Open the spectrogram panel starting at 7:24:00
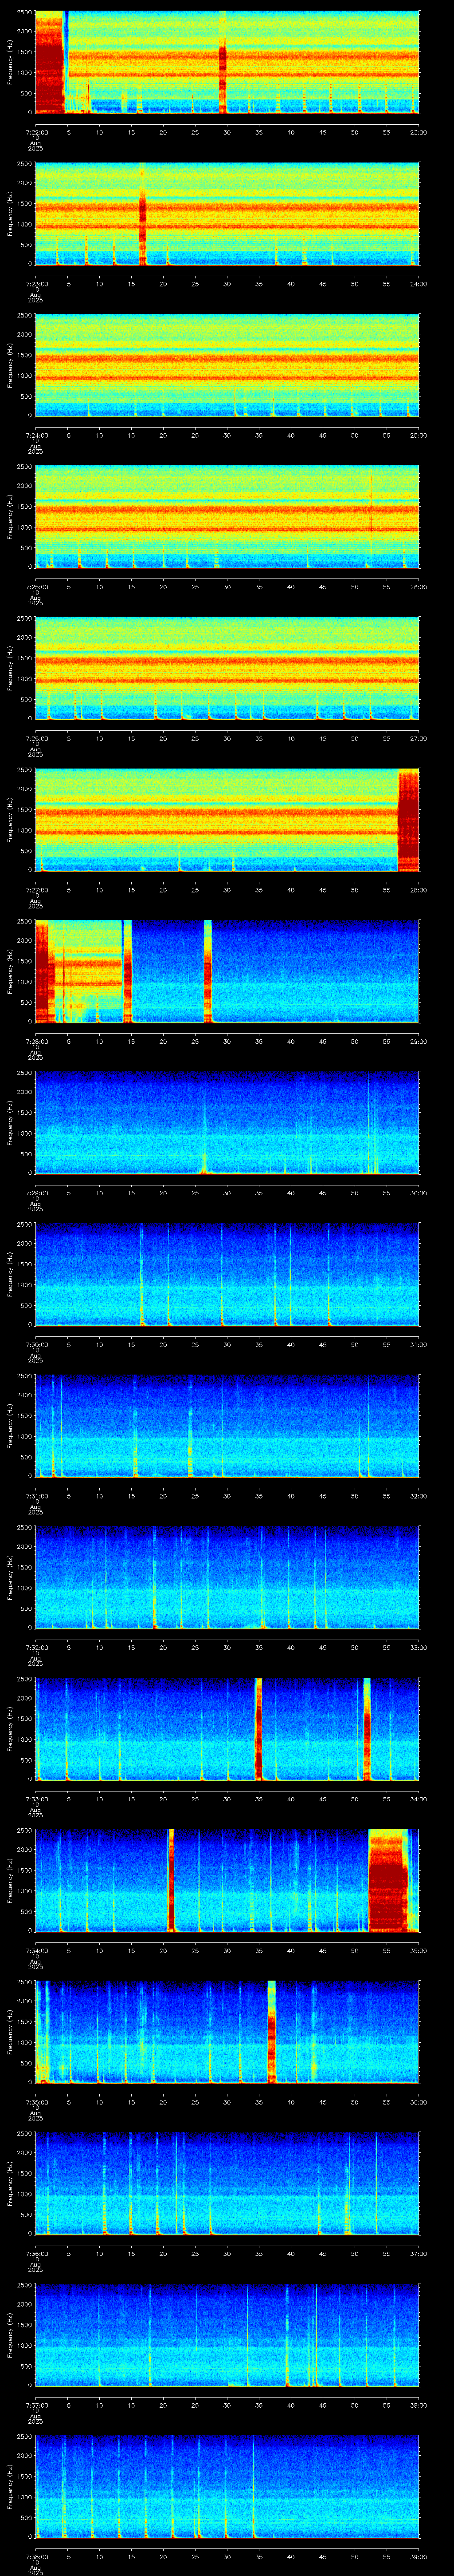 (227, 364)
